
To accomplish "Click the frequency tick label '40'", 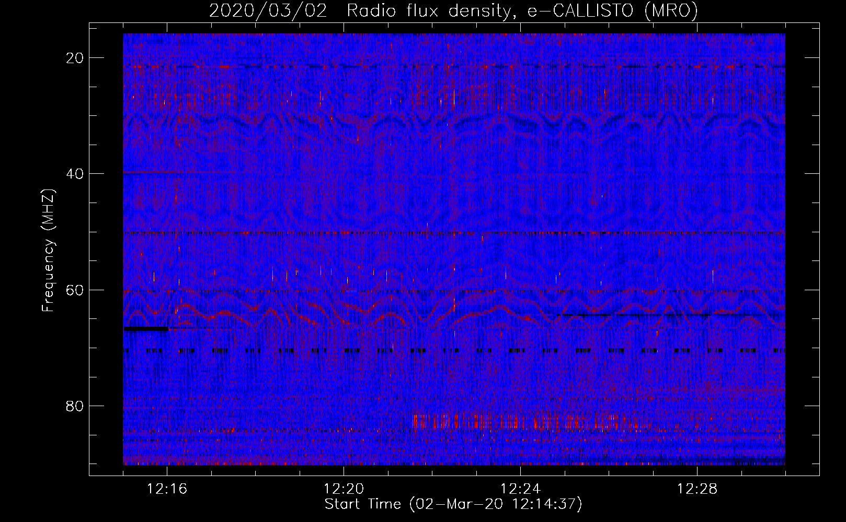I will (75, 174).
